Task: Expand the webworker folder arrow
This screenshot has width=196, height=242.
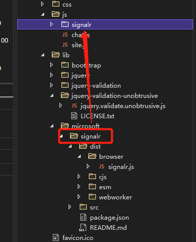Action: (x=79, y=197)
